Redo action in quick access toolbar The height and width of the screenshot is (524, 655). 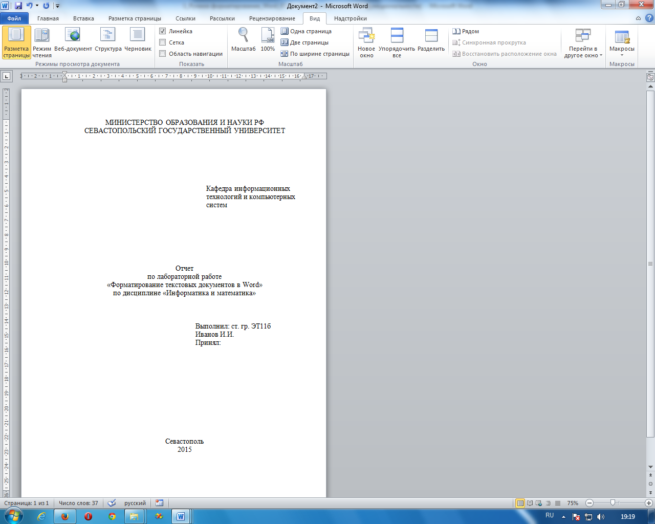click(x=46, y=6)
